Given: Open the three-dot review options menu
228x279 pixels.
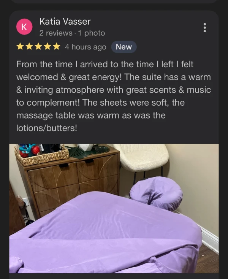Looking at the screenshot, I should tap(205, 28).
